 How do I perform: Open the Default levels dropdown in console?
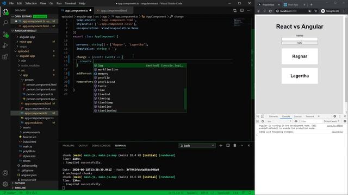click(x=331, y=121)
